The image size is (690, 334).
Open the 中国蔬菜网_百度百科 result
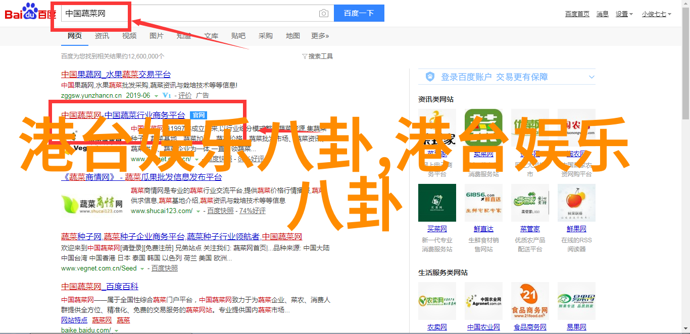click(x=100, y=286)
